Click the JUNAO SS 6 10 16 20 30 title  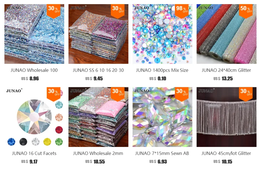coord(98,70)
